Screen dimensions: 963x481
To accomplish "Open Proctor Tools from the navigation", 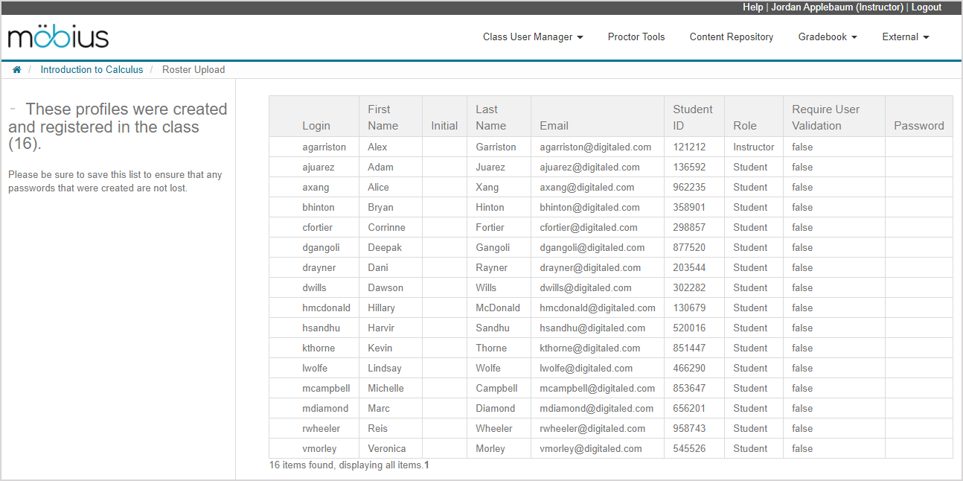I will tap(636, 37).
